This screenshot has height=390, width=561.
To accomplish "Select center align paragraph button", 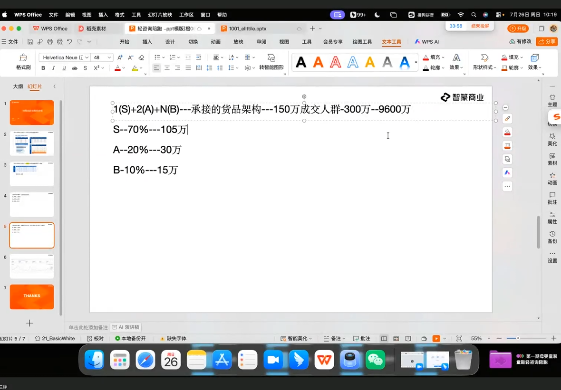I will tap(167, 68).
